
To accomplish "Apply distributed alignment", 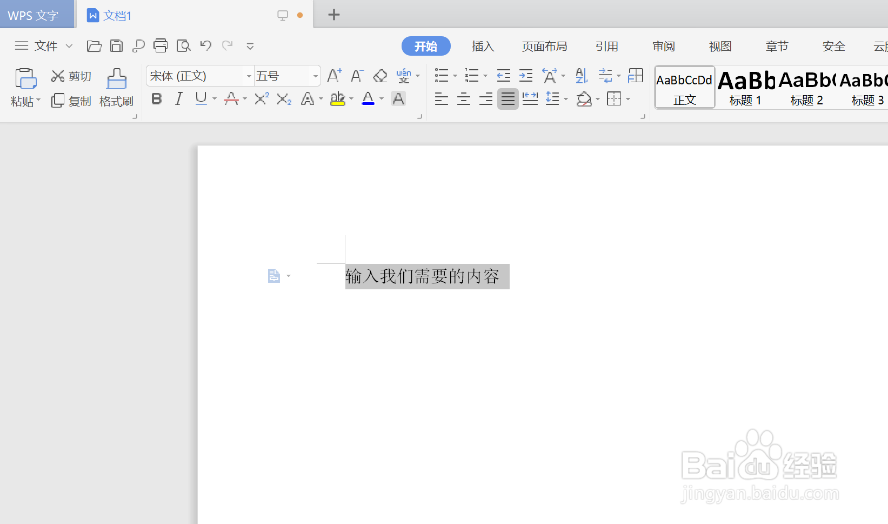I will tap(530, 99).
